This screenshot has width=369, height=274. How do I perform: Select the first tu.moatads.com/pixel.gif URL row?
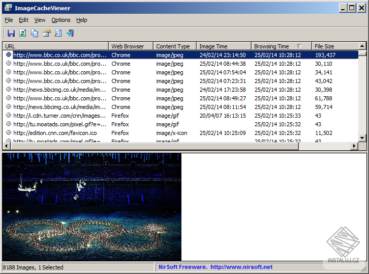pyautogui.click(x=180, y=124)
